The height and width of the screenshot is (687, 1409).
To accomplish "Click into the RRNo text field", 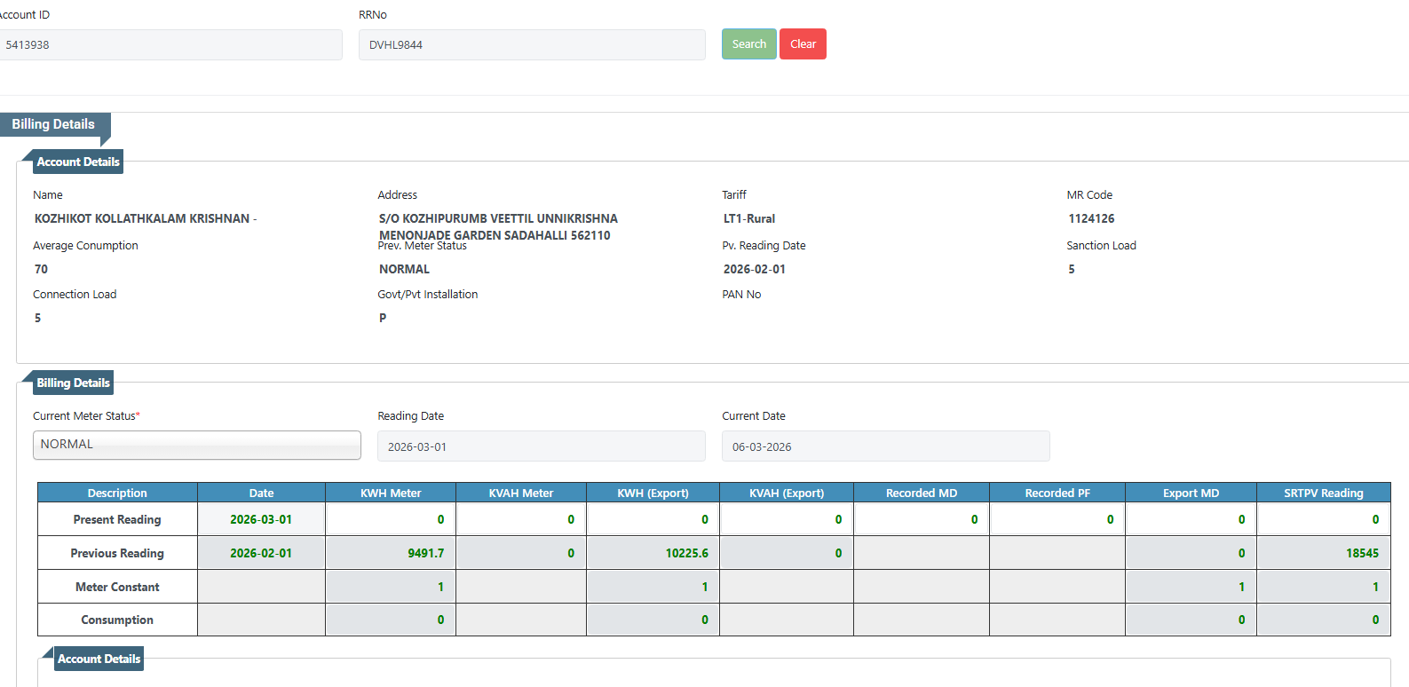I will pos(531,45).
